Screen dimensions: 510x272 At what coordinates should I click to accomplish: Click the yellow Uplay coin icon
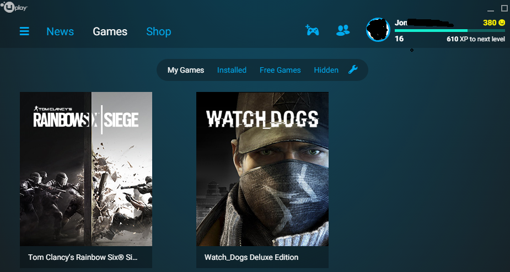pyautogui.click(x=502, y=23)
